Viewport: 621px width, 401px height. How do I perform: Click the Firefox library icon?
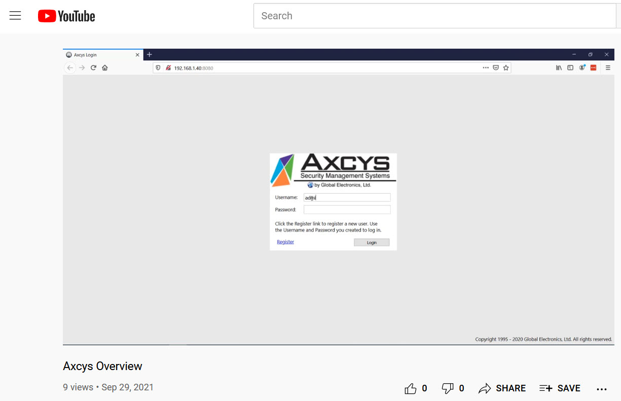pyautogui.click(x=559, y=67)
